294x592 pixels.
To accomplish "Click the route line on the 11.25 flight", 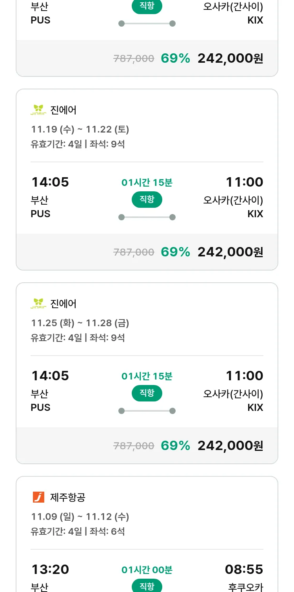I will click(147, 411).
